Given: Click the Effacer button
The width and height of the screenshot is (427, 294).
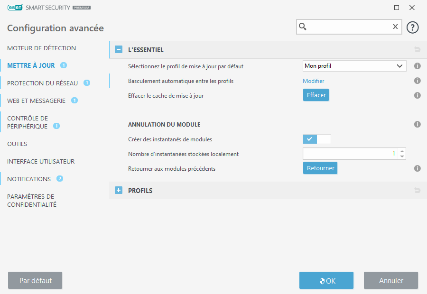Looking at the screenshot, I should [316, 95].
